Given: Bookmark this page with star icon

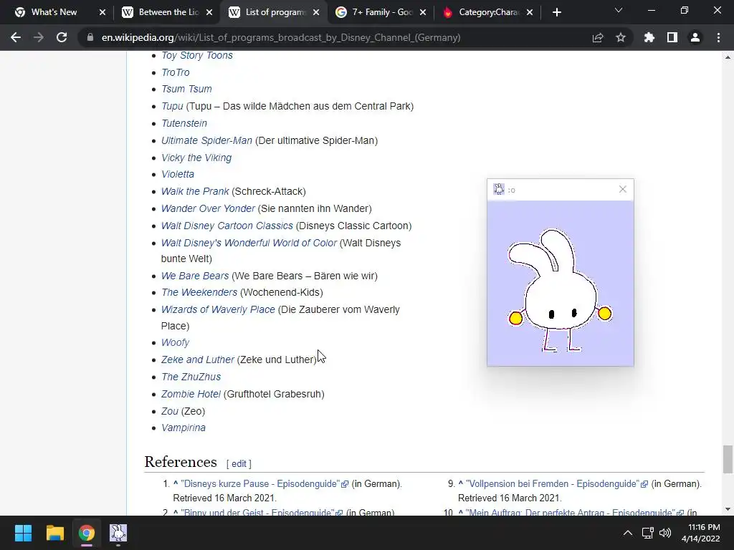Looking at the screenshot, I should tap(621, 37).
